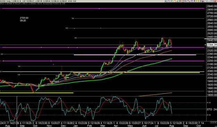The width and height of the screenshot is (217, 127).
Task: Select the diagonal trendline tool icon
Action: pos(189,1)
